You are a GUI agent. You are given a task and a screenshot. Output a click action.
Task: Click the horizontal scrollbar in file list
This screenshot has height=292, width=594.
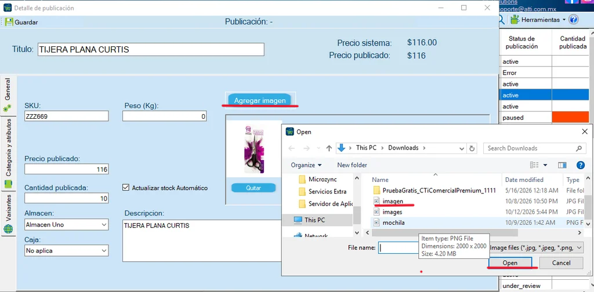pyautogui.click(x=444, y=233)
